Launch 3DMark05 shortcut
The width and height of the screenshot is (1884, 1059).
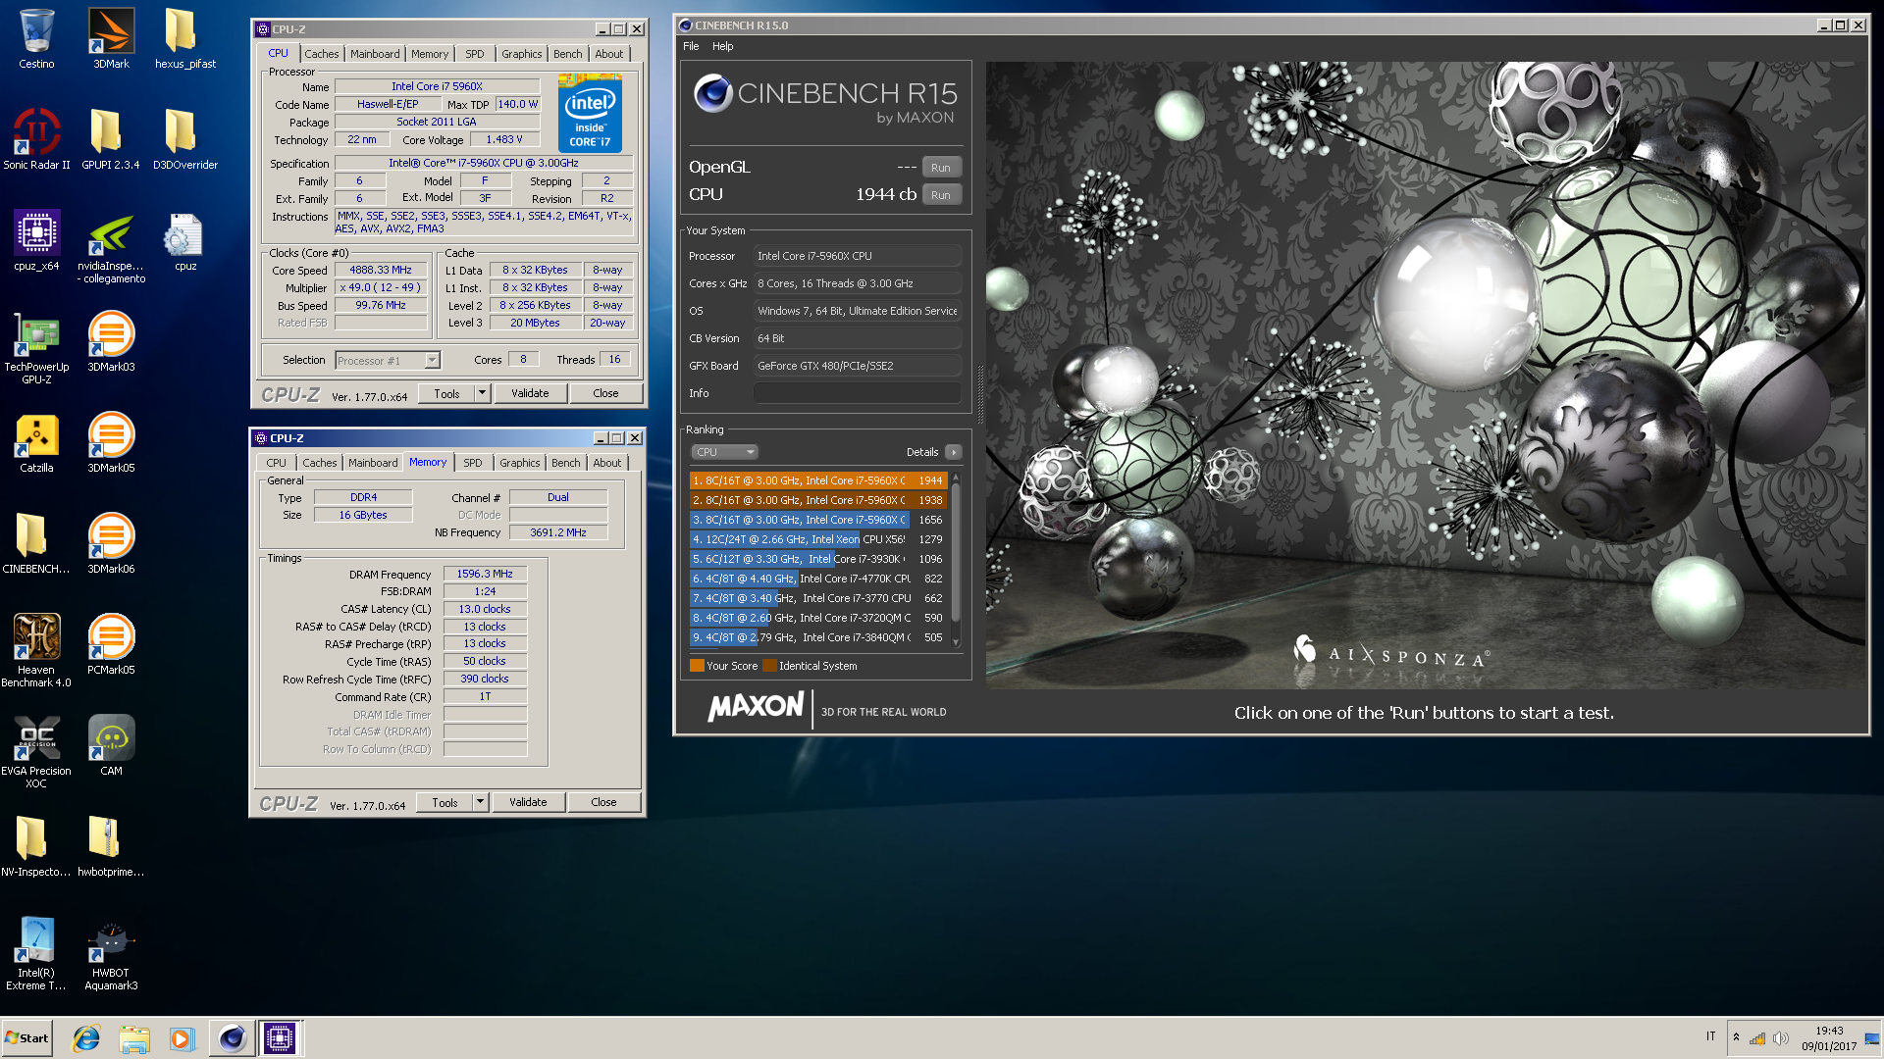[x=111, y=442]
